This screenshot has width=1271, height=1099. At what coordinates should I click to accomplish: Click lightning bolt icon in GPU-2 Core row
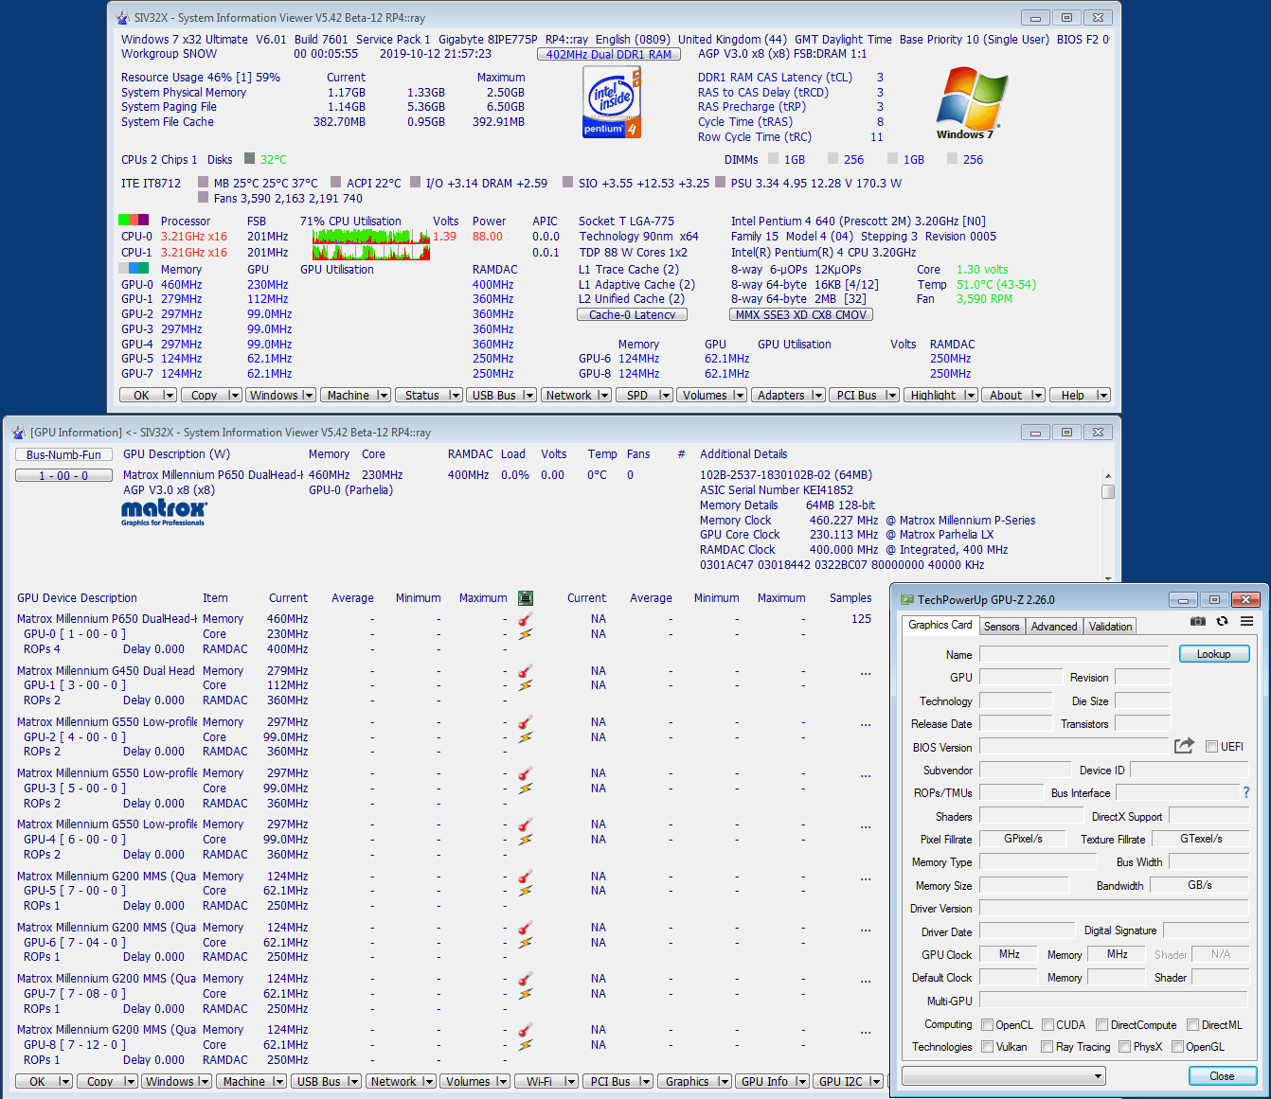[x=526, y=737]
